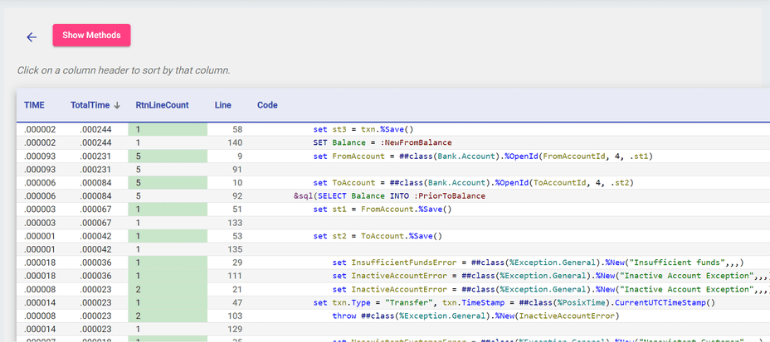This screenshot has width=770, height=342.
Task: Sort by the Code column header
Action: click(267, 105)
